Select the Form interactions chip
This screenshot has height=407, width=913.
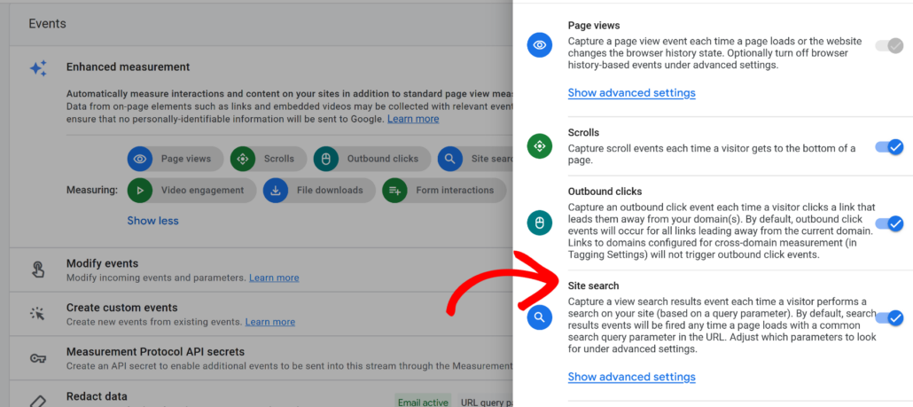444,190
